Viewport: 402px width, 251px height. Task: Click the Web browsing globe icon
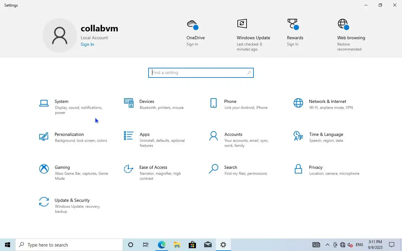click(x=343, y=24)
